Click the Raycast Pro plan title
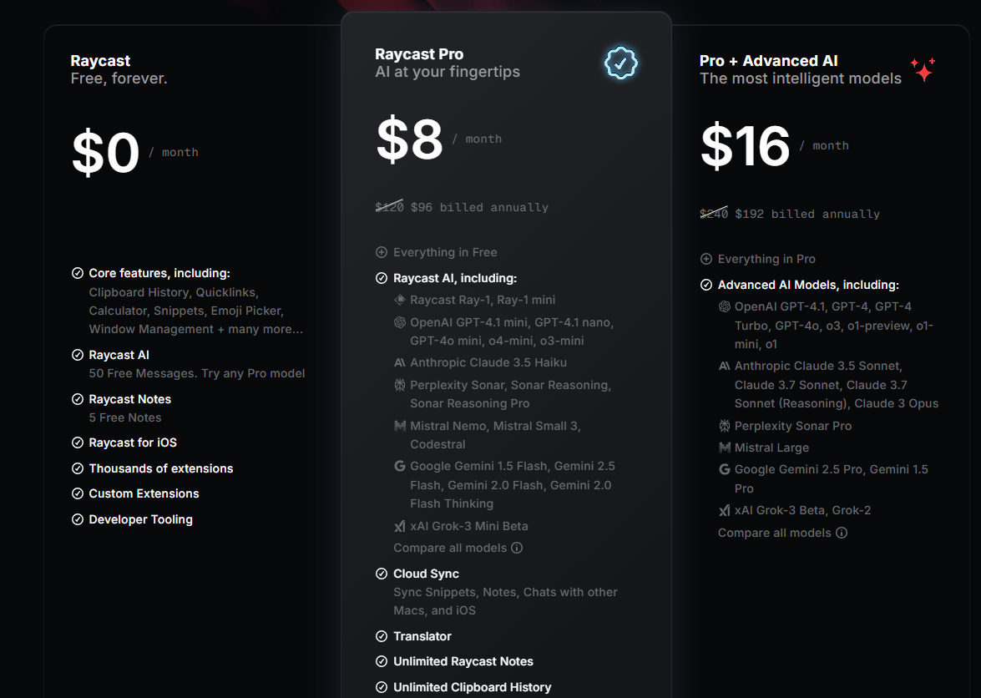The width and height of the screenshot is (981, 698). [419, 54]
